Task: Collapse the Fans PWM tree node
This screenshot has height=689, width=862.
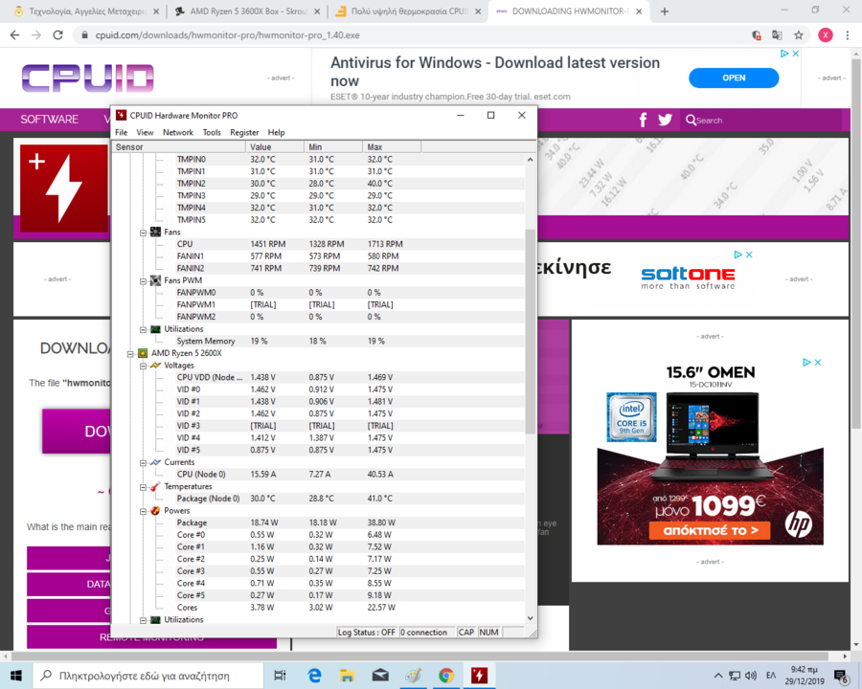Action: [143, 280]
